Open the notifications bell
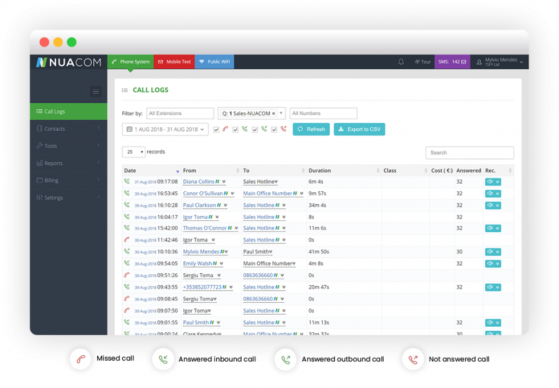 tap(401, 62)
